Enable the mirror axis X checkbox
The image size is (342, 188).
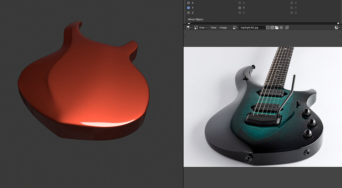[x=189, y=3]
